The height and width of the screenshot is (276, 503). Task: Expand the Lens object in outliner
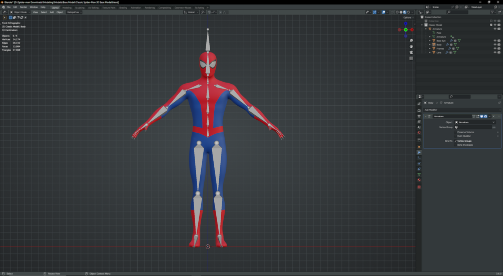(430, 53)
